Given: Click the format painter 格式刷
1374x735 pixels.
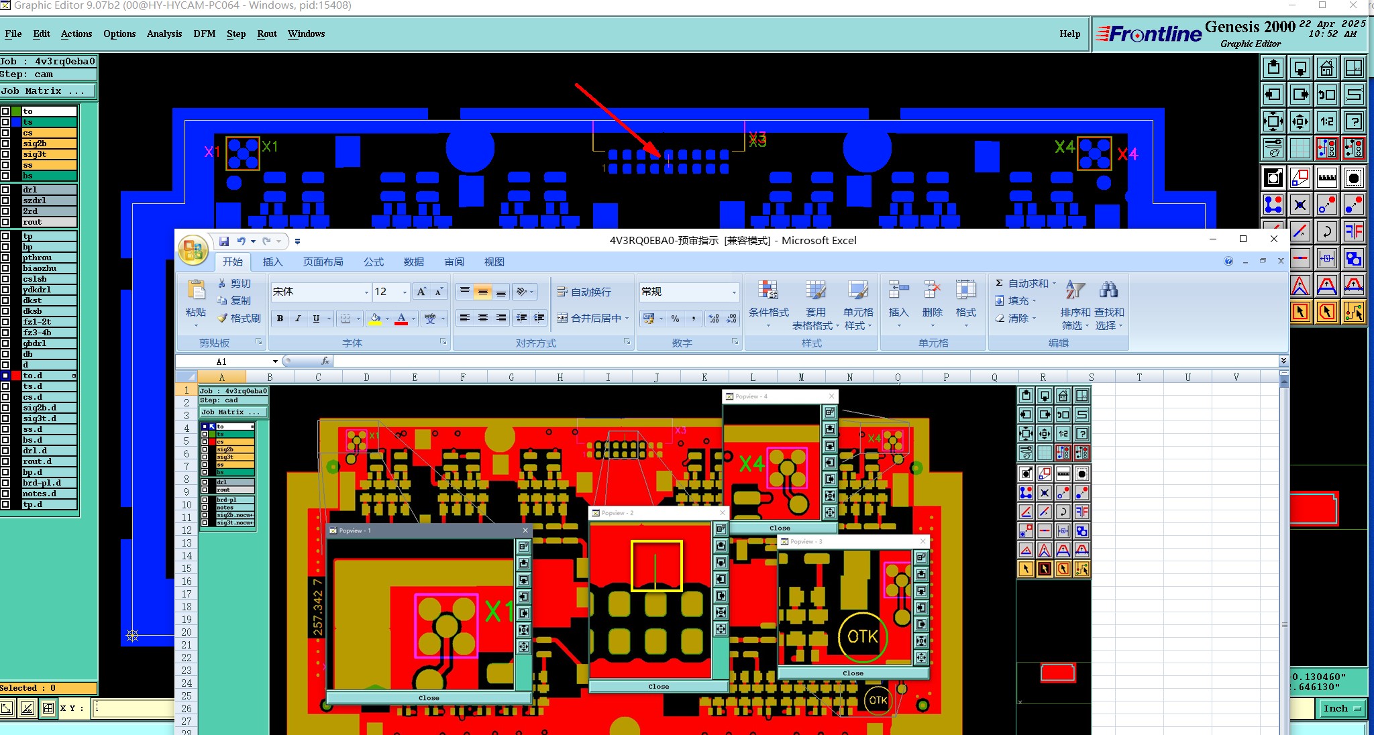Looking at the screenshot, I should (x=240, y=318).
